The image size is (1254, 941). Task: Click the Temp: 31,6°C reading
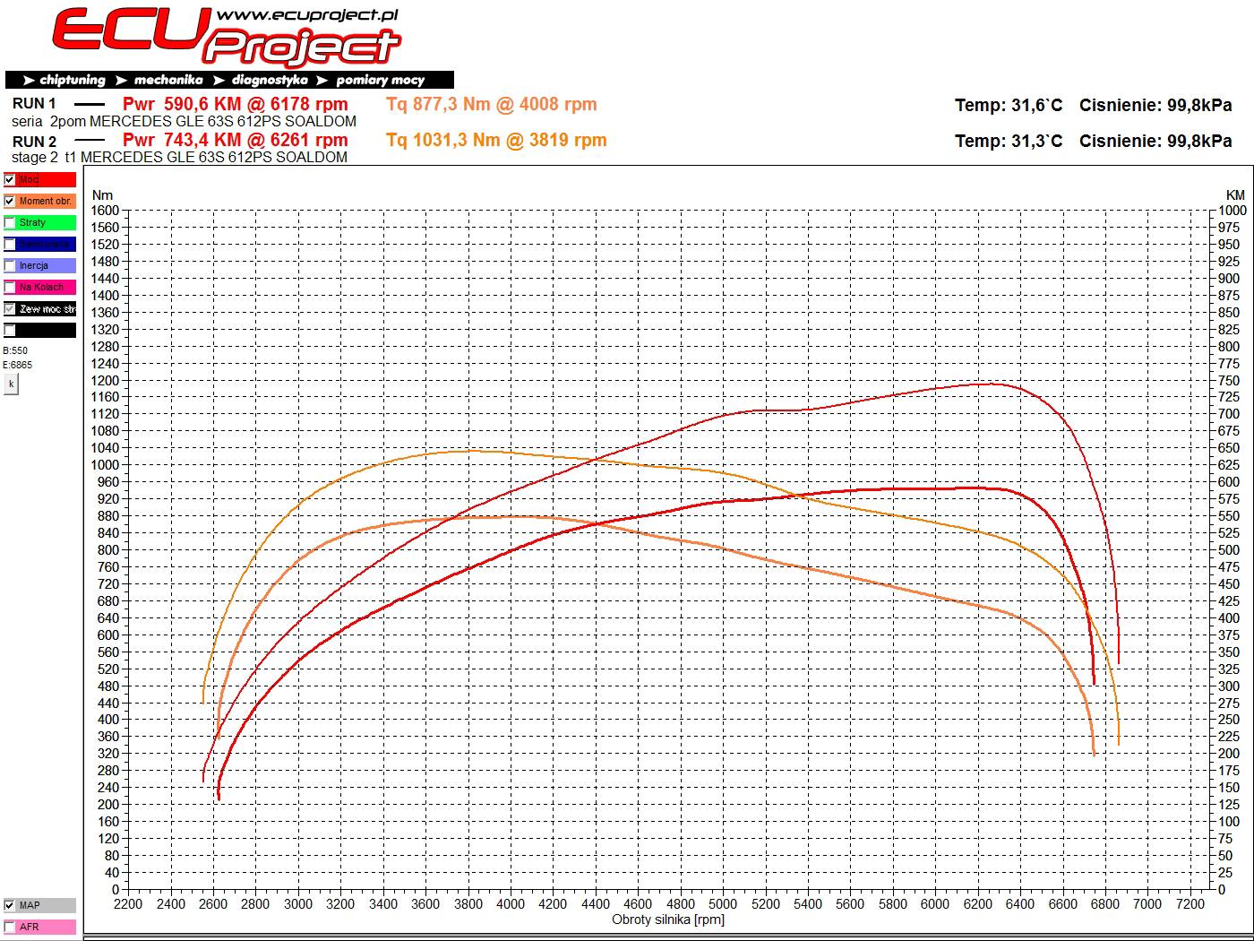point(1009,105)
